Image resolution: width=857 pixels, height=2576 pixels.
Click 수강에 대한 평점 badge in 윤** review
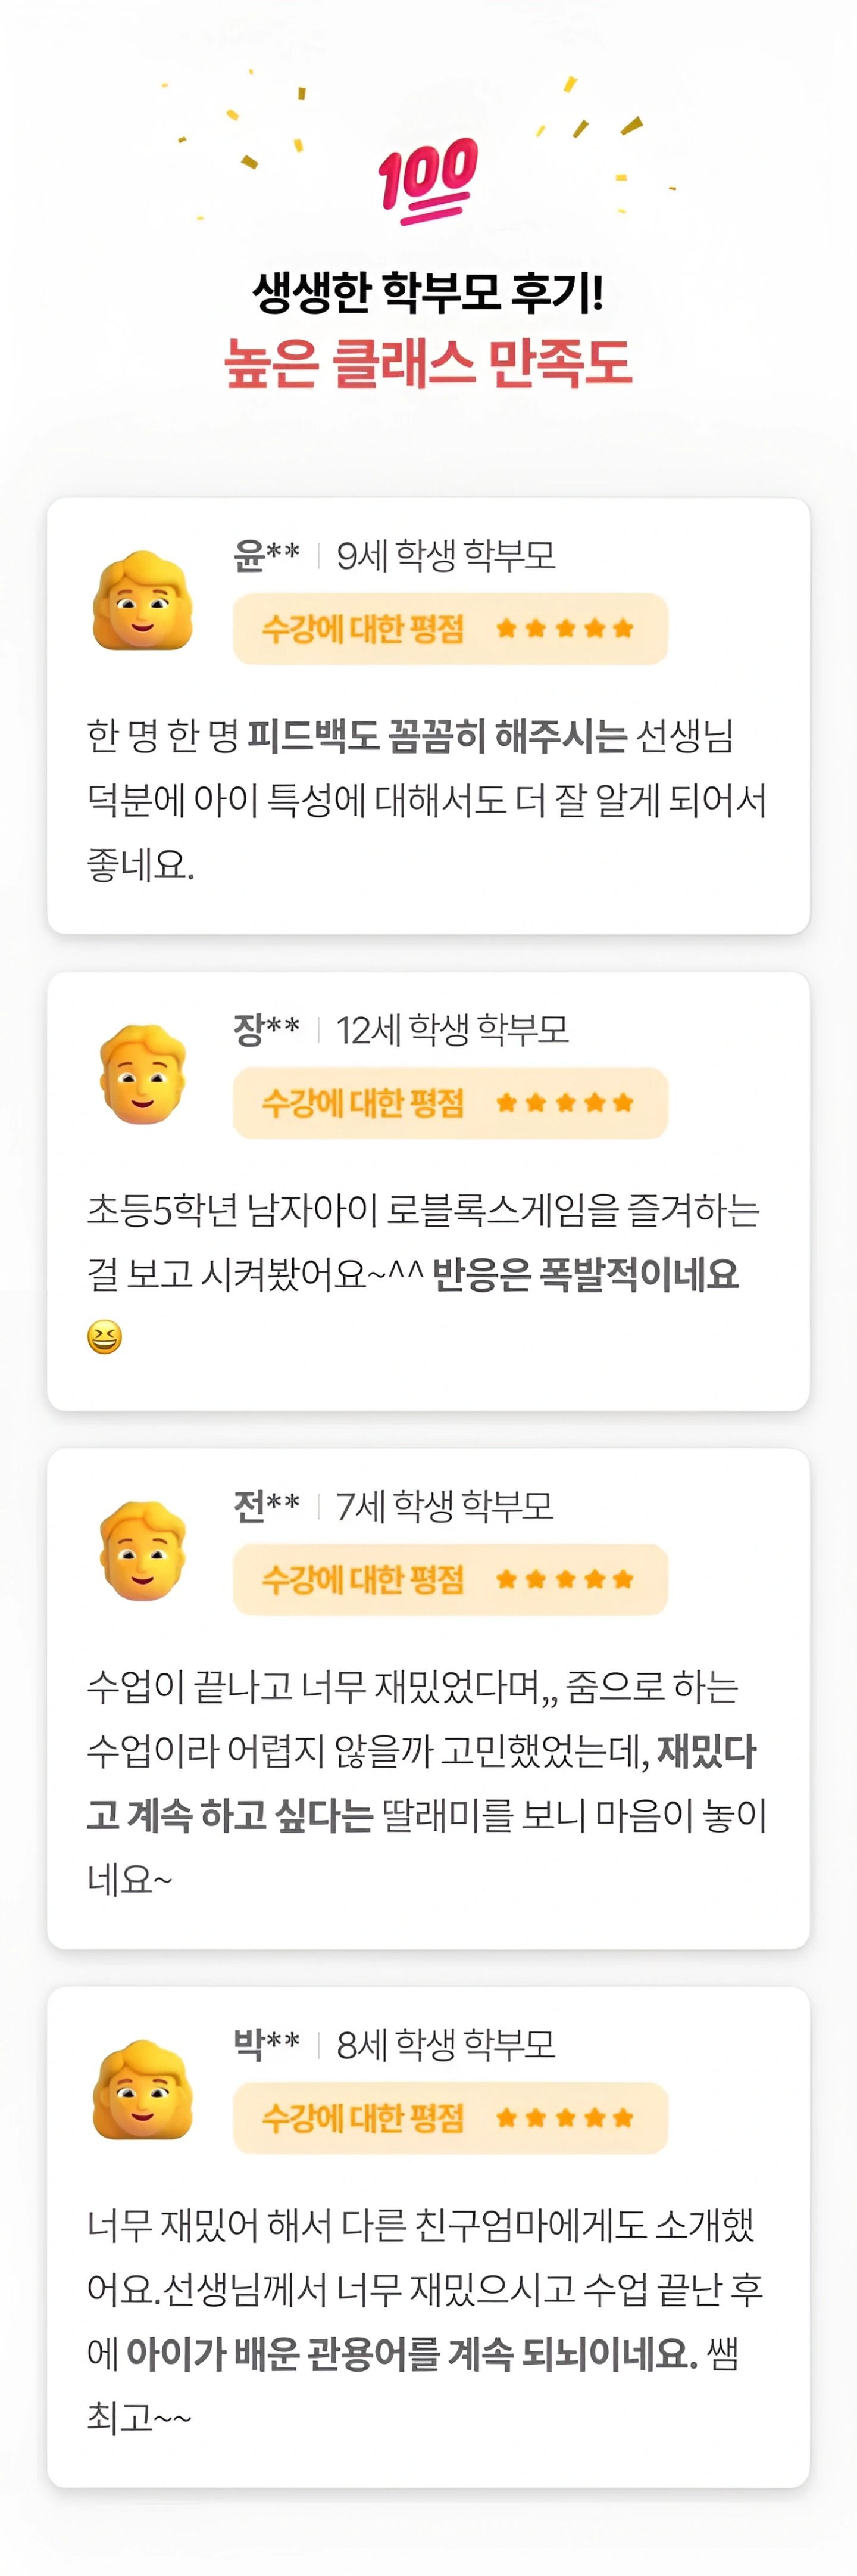point(451,628)
